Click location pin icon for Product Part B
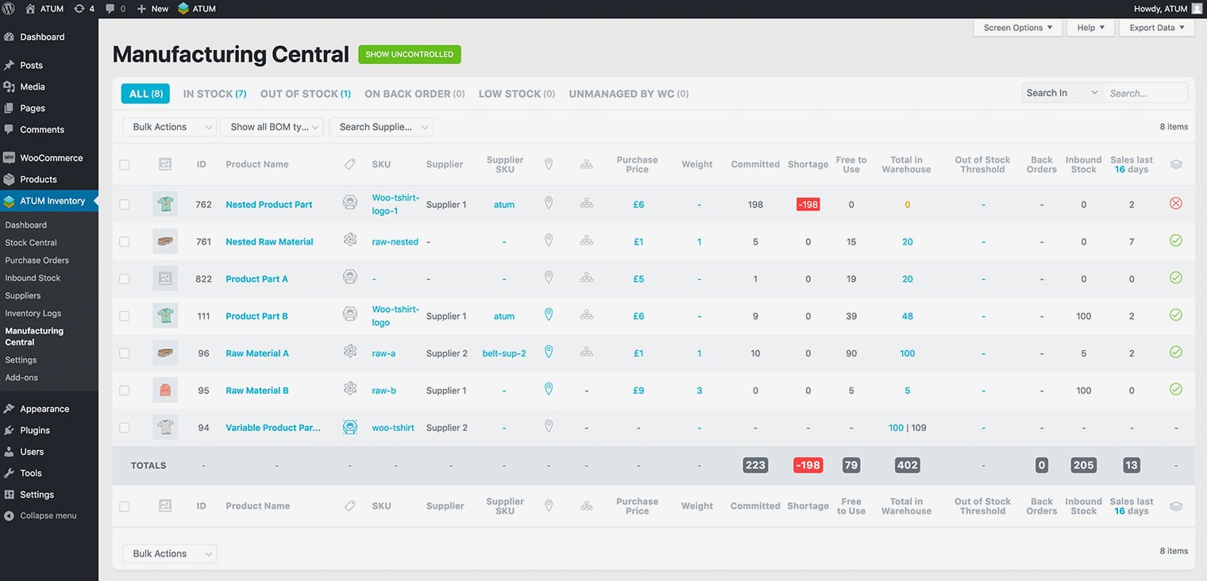1207x581 pixels. point(548,315)
